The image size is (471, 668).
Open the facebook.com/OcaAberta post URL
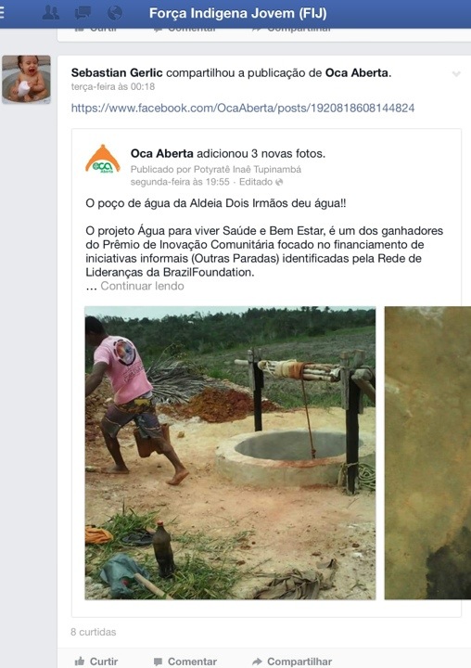pyautogui.click(x=243, y=108)
